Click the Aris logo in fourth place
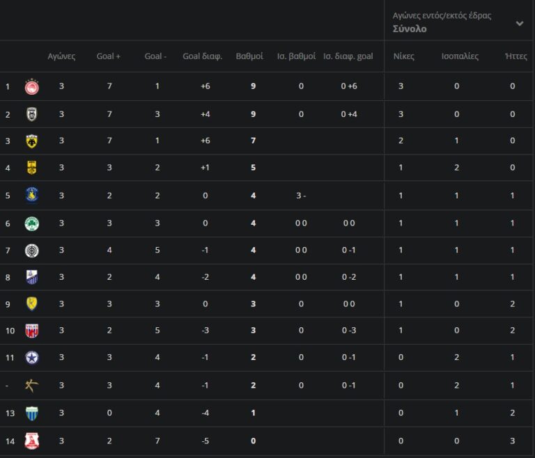 31,168
